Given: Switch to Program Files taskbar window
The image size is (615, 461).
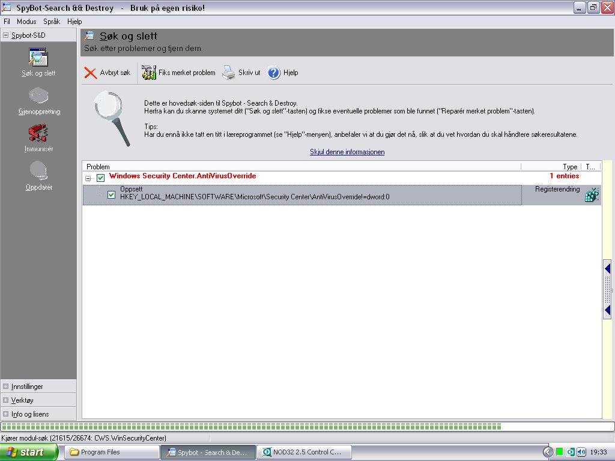Looking at the screenshot, I should pyautogui.click(x=112, y=452).
